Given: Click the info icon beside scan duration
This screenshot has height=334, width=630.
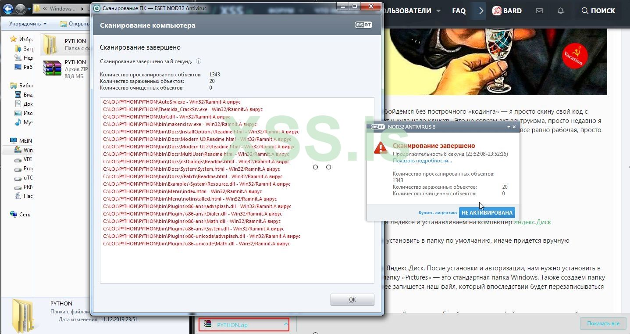Looking at the screenshot, I should (x=199, y=61).
